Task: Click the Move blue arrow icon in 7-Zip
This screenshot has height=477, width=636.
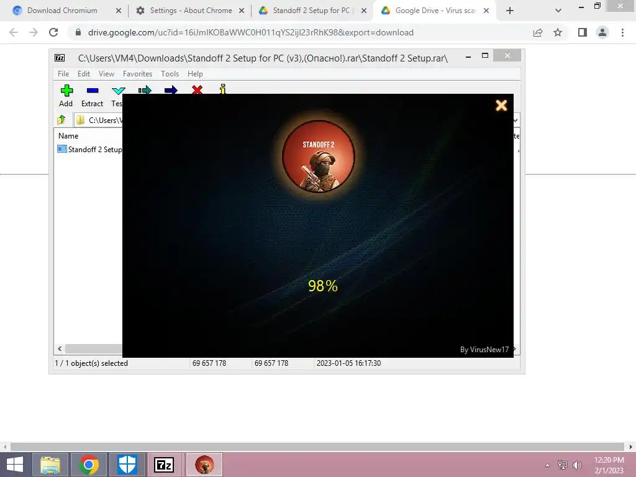Action: click(171, 89)
